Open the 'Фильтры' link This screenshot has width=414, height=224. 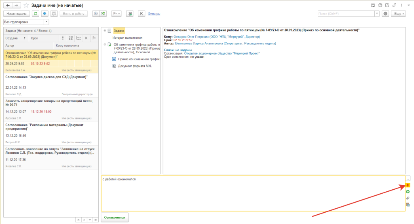tap(154, 14)
